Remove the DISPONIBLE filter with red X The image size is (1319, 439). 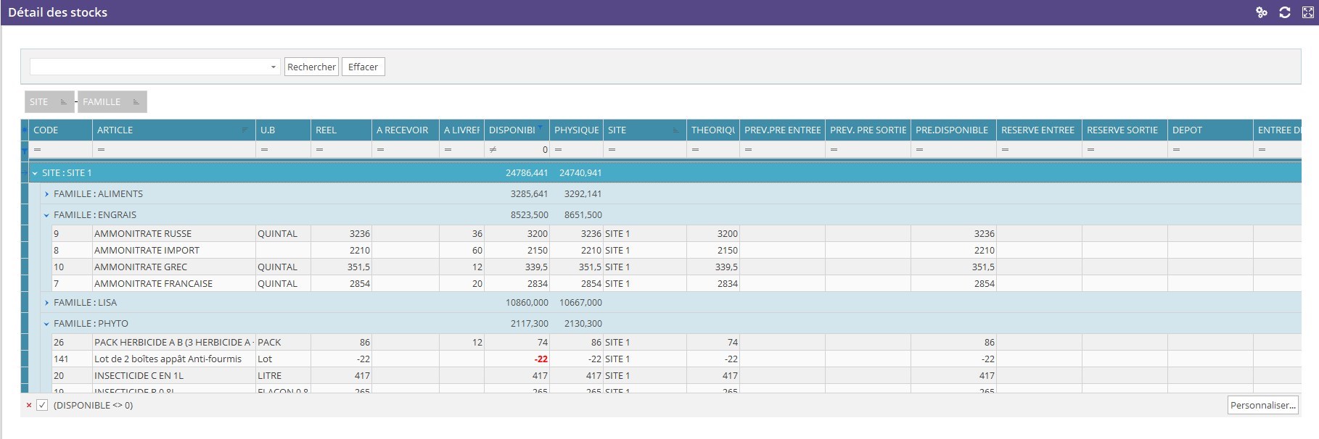(x=29, y=406)
